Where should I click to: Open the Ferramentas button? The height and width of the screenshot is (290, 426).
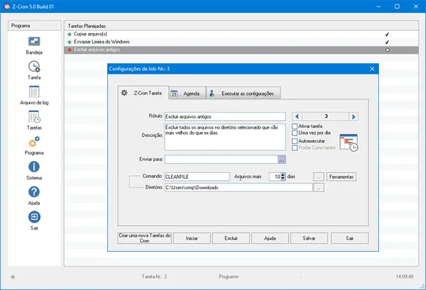[342, 177]
